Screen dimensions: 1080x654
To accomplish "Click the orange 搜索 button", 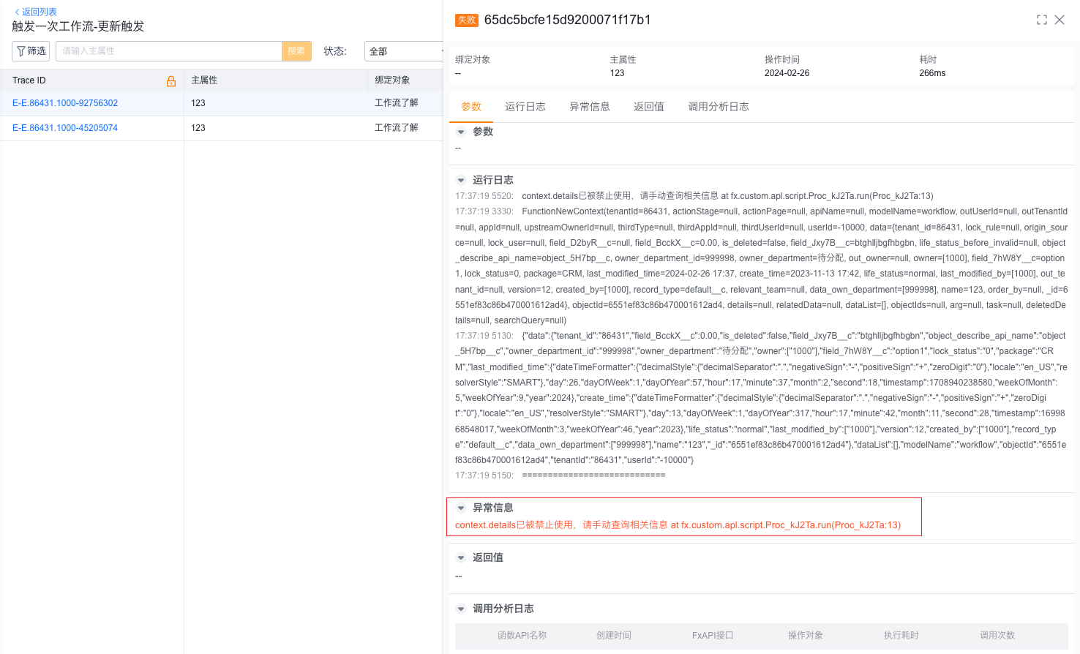I will pyautogui.click(x=296, y=51).
